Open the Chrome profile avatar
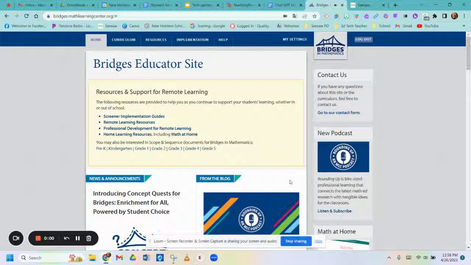The width and height of the screenshot is (471, 265). point(454,16)
